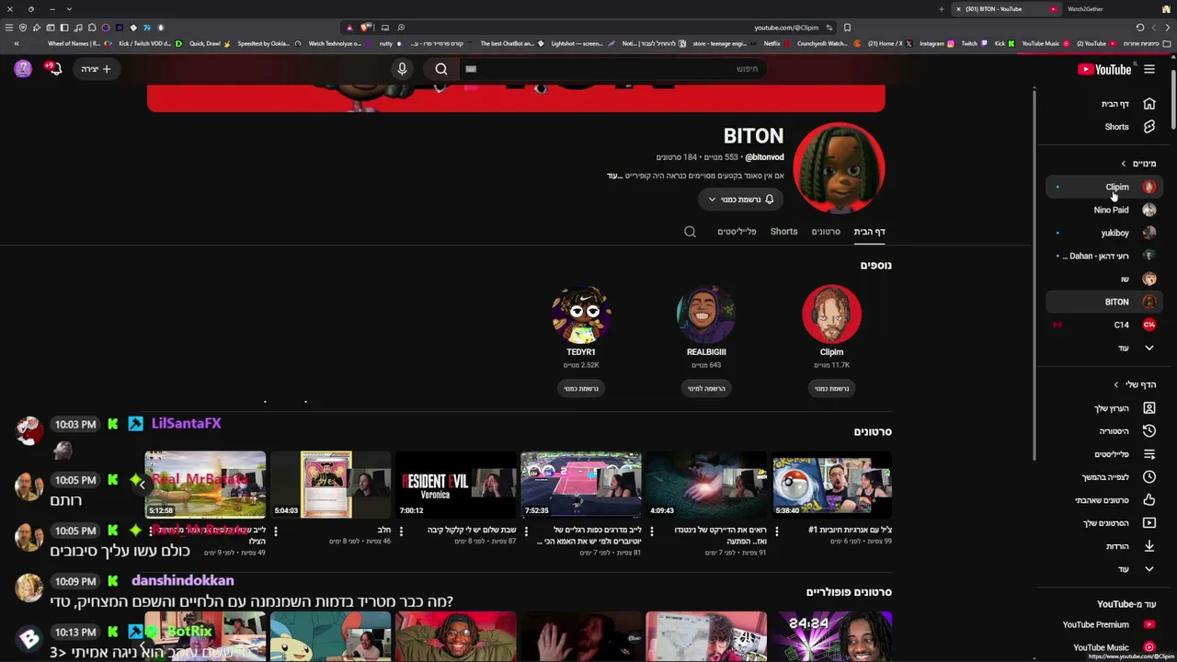
Task: Click the YouTube logo
Action: pyautogui.click(x=1104, y=69)
